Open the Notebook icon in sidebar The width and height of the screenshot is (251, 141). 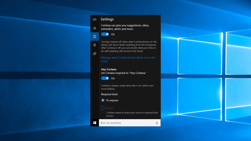pos(95,36)
